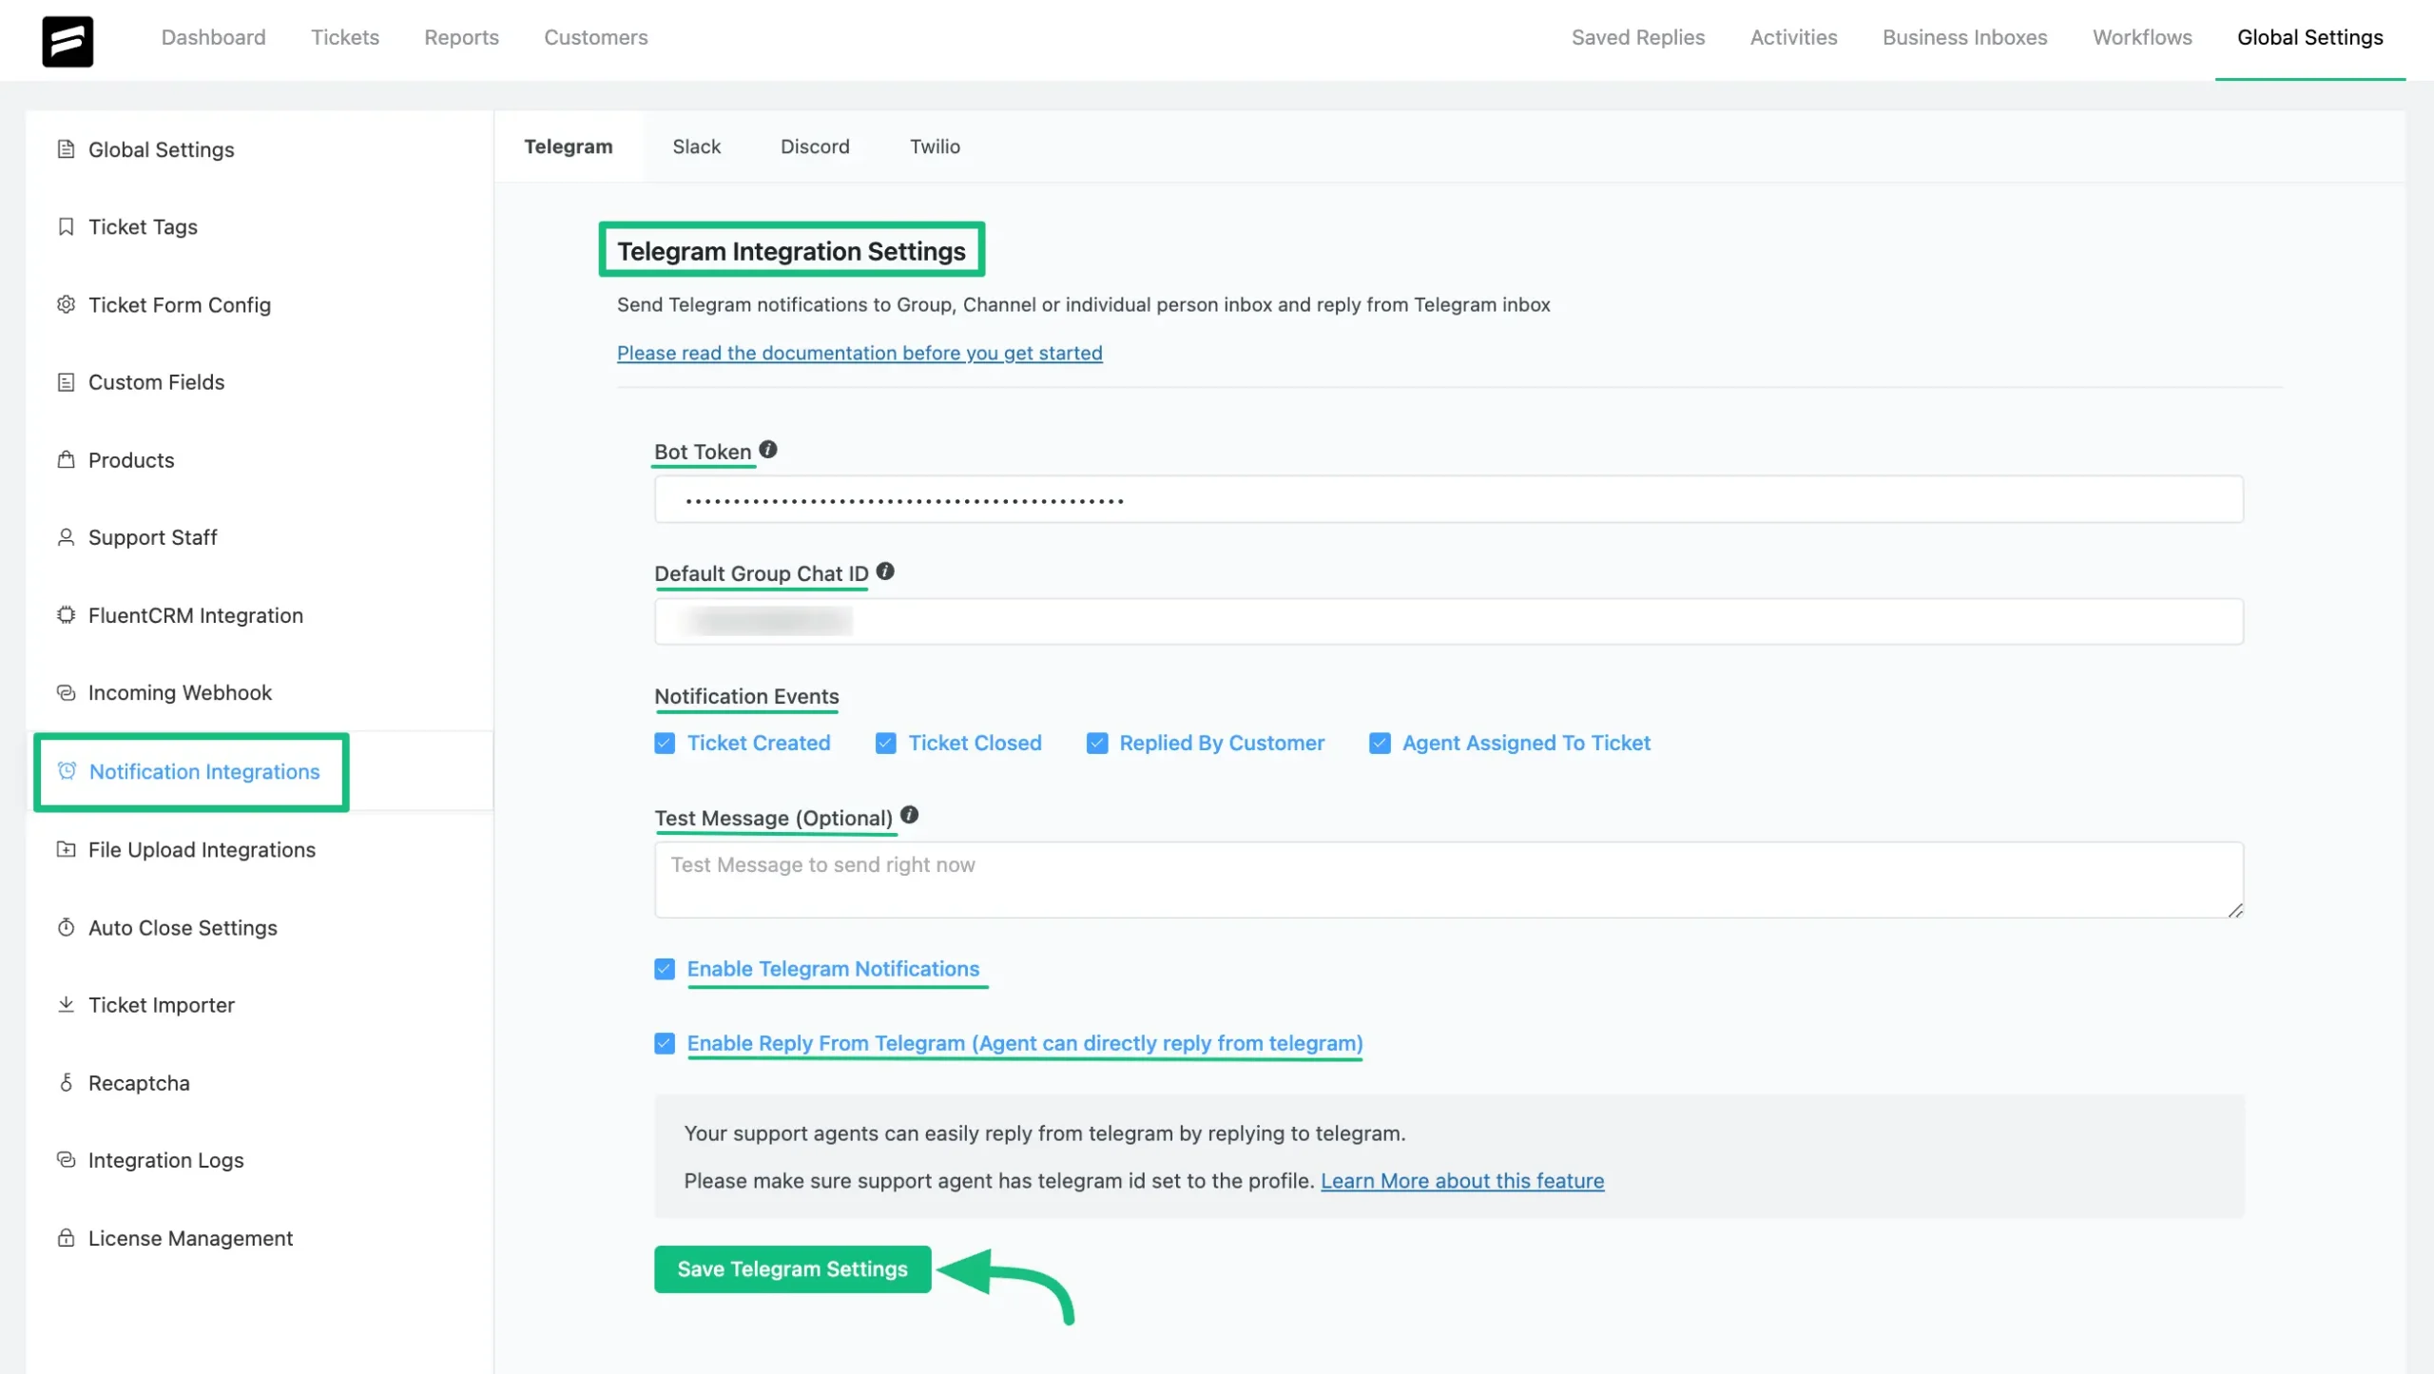
Task: Open Ticket Tags settings in sidebar
Action: coord(143,226)
